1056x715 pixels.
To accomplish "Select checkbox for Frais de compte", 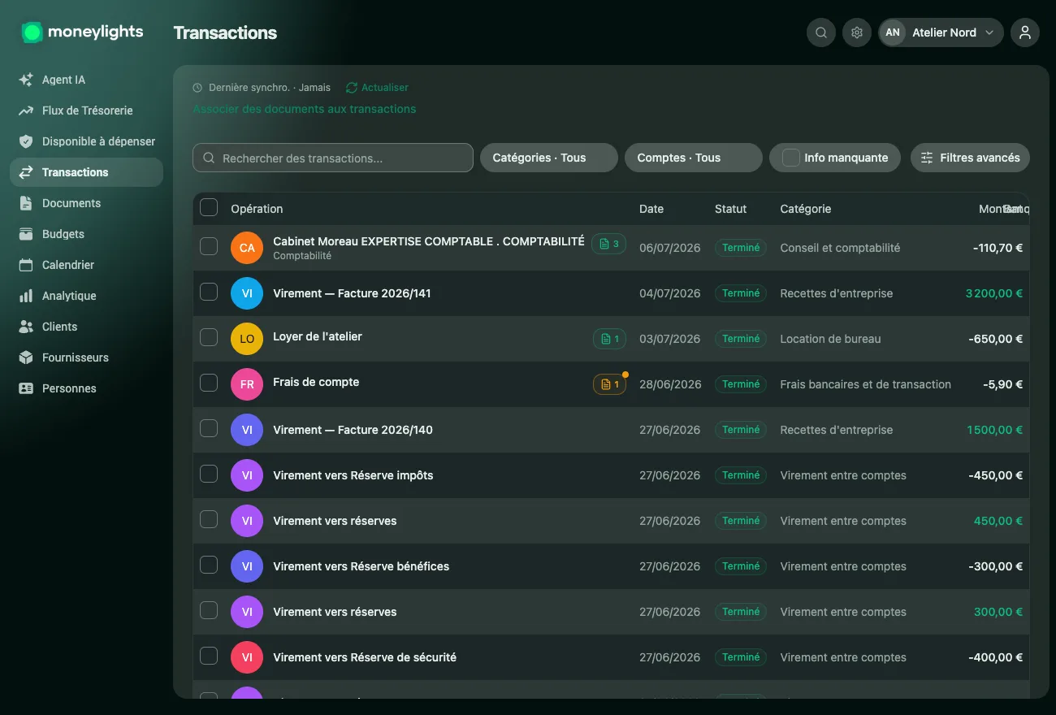I will [x=209, y=383].
